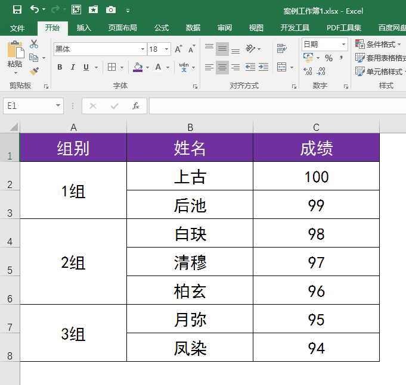Open the 文件 menu tab

[17, 28]
